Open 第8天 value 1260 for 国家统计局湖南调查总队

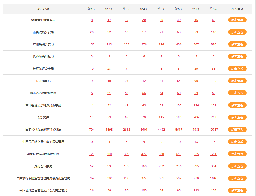[x=214, y=154]
